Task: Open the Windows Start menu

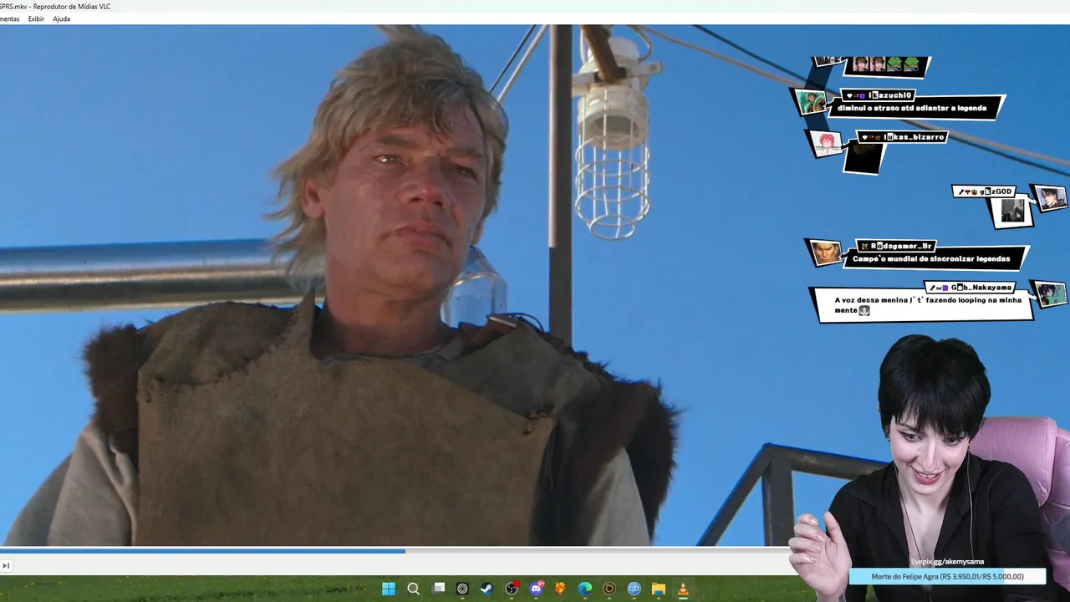Action: (389, 589)
